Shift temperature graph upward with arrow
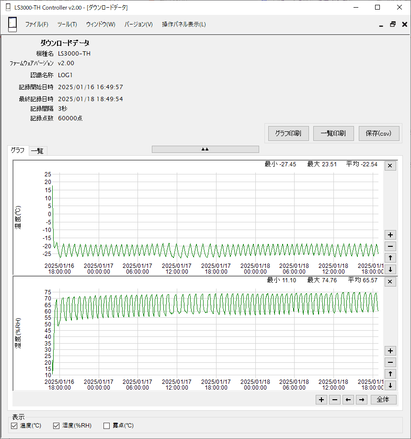The height and width of the screenshot is (439, 411). (390, 258)
